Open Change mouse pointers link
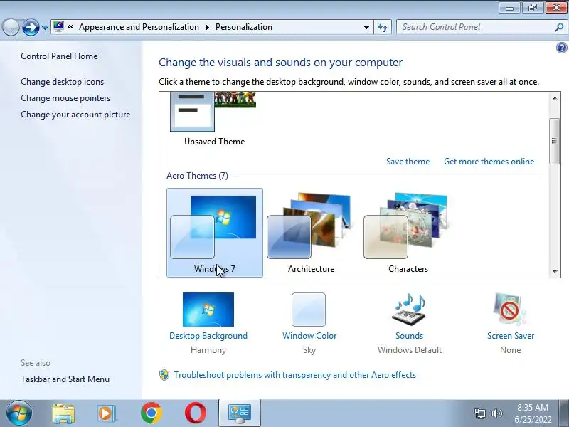 click(x=65, y=98)
